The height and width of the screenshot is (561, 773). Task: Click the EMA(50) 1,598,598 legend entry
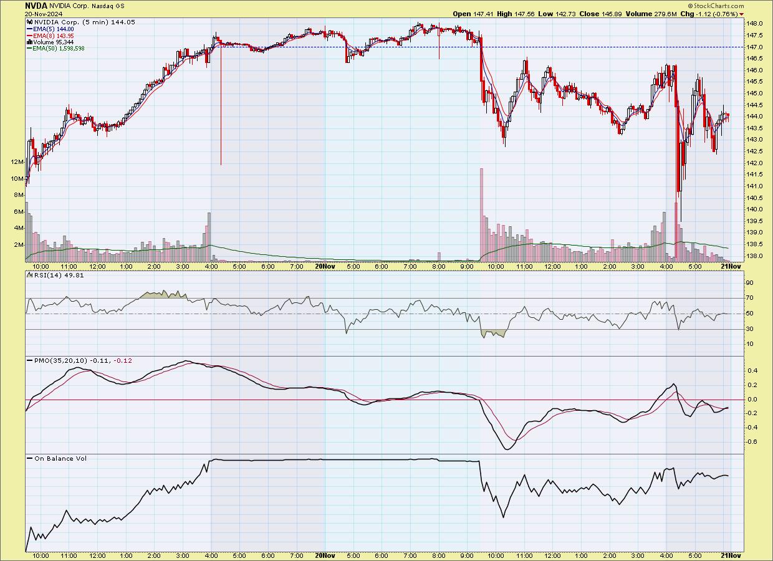(55, 48)
